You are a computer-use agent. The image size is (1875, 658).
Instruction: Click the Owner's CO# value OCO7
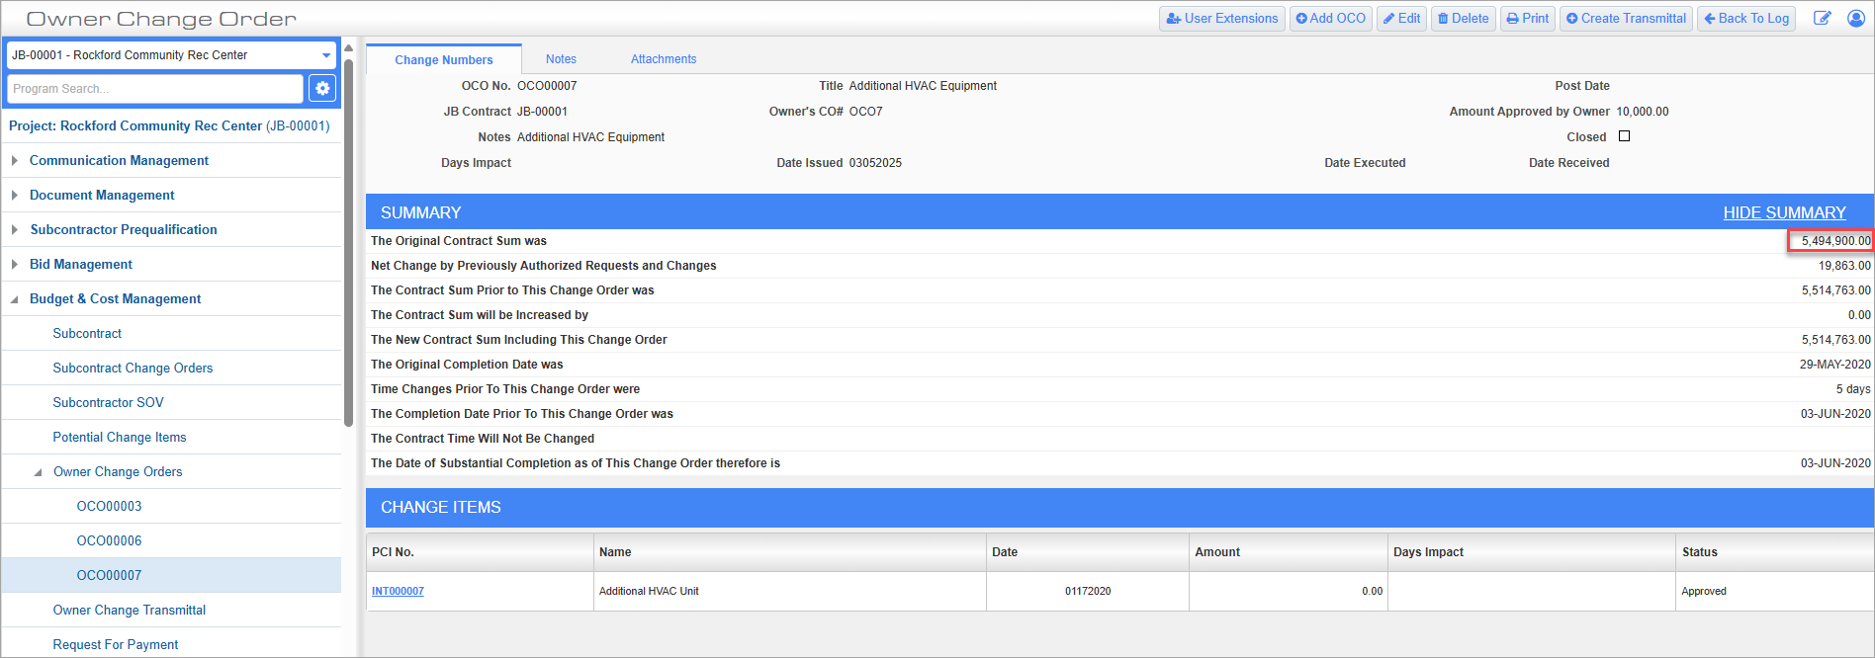click(865, 112)
